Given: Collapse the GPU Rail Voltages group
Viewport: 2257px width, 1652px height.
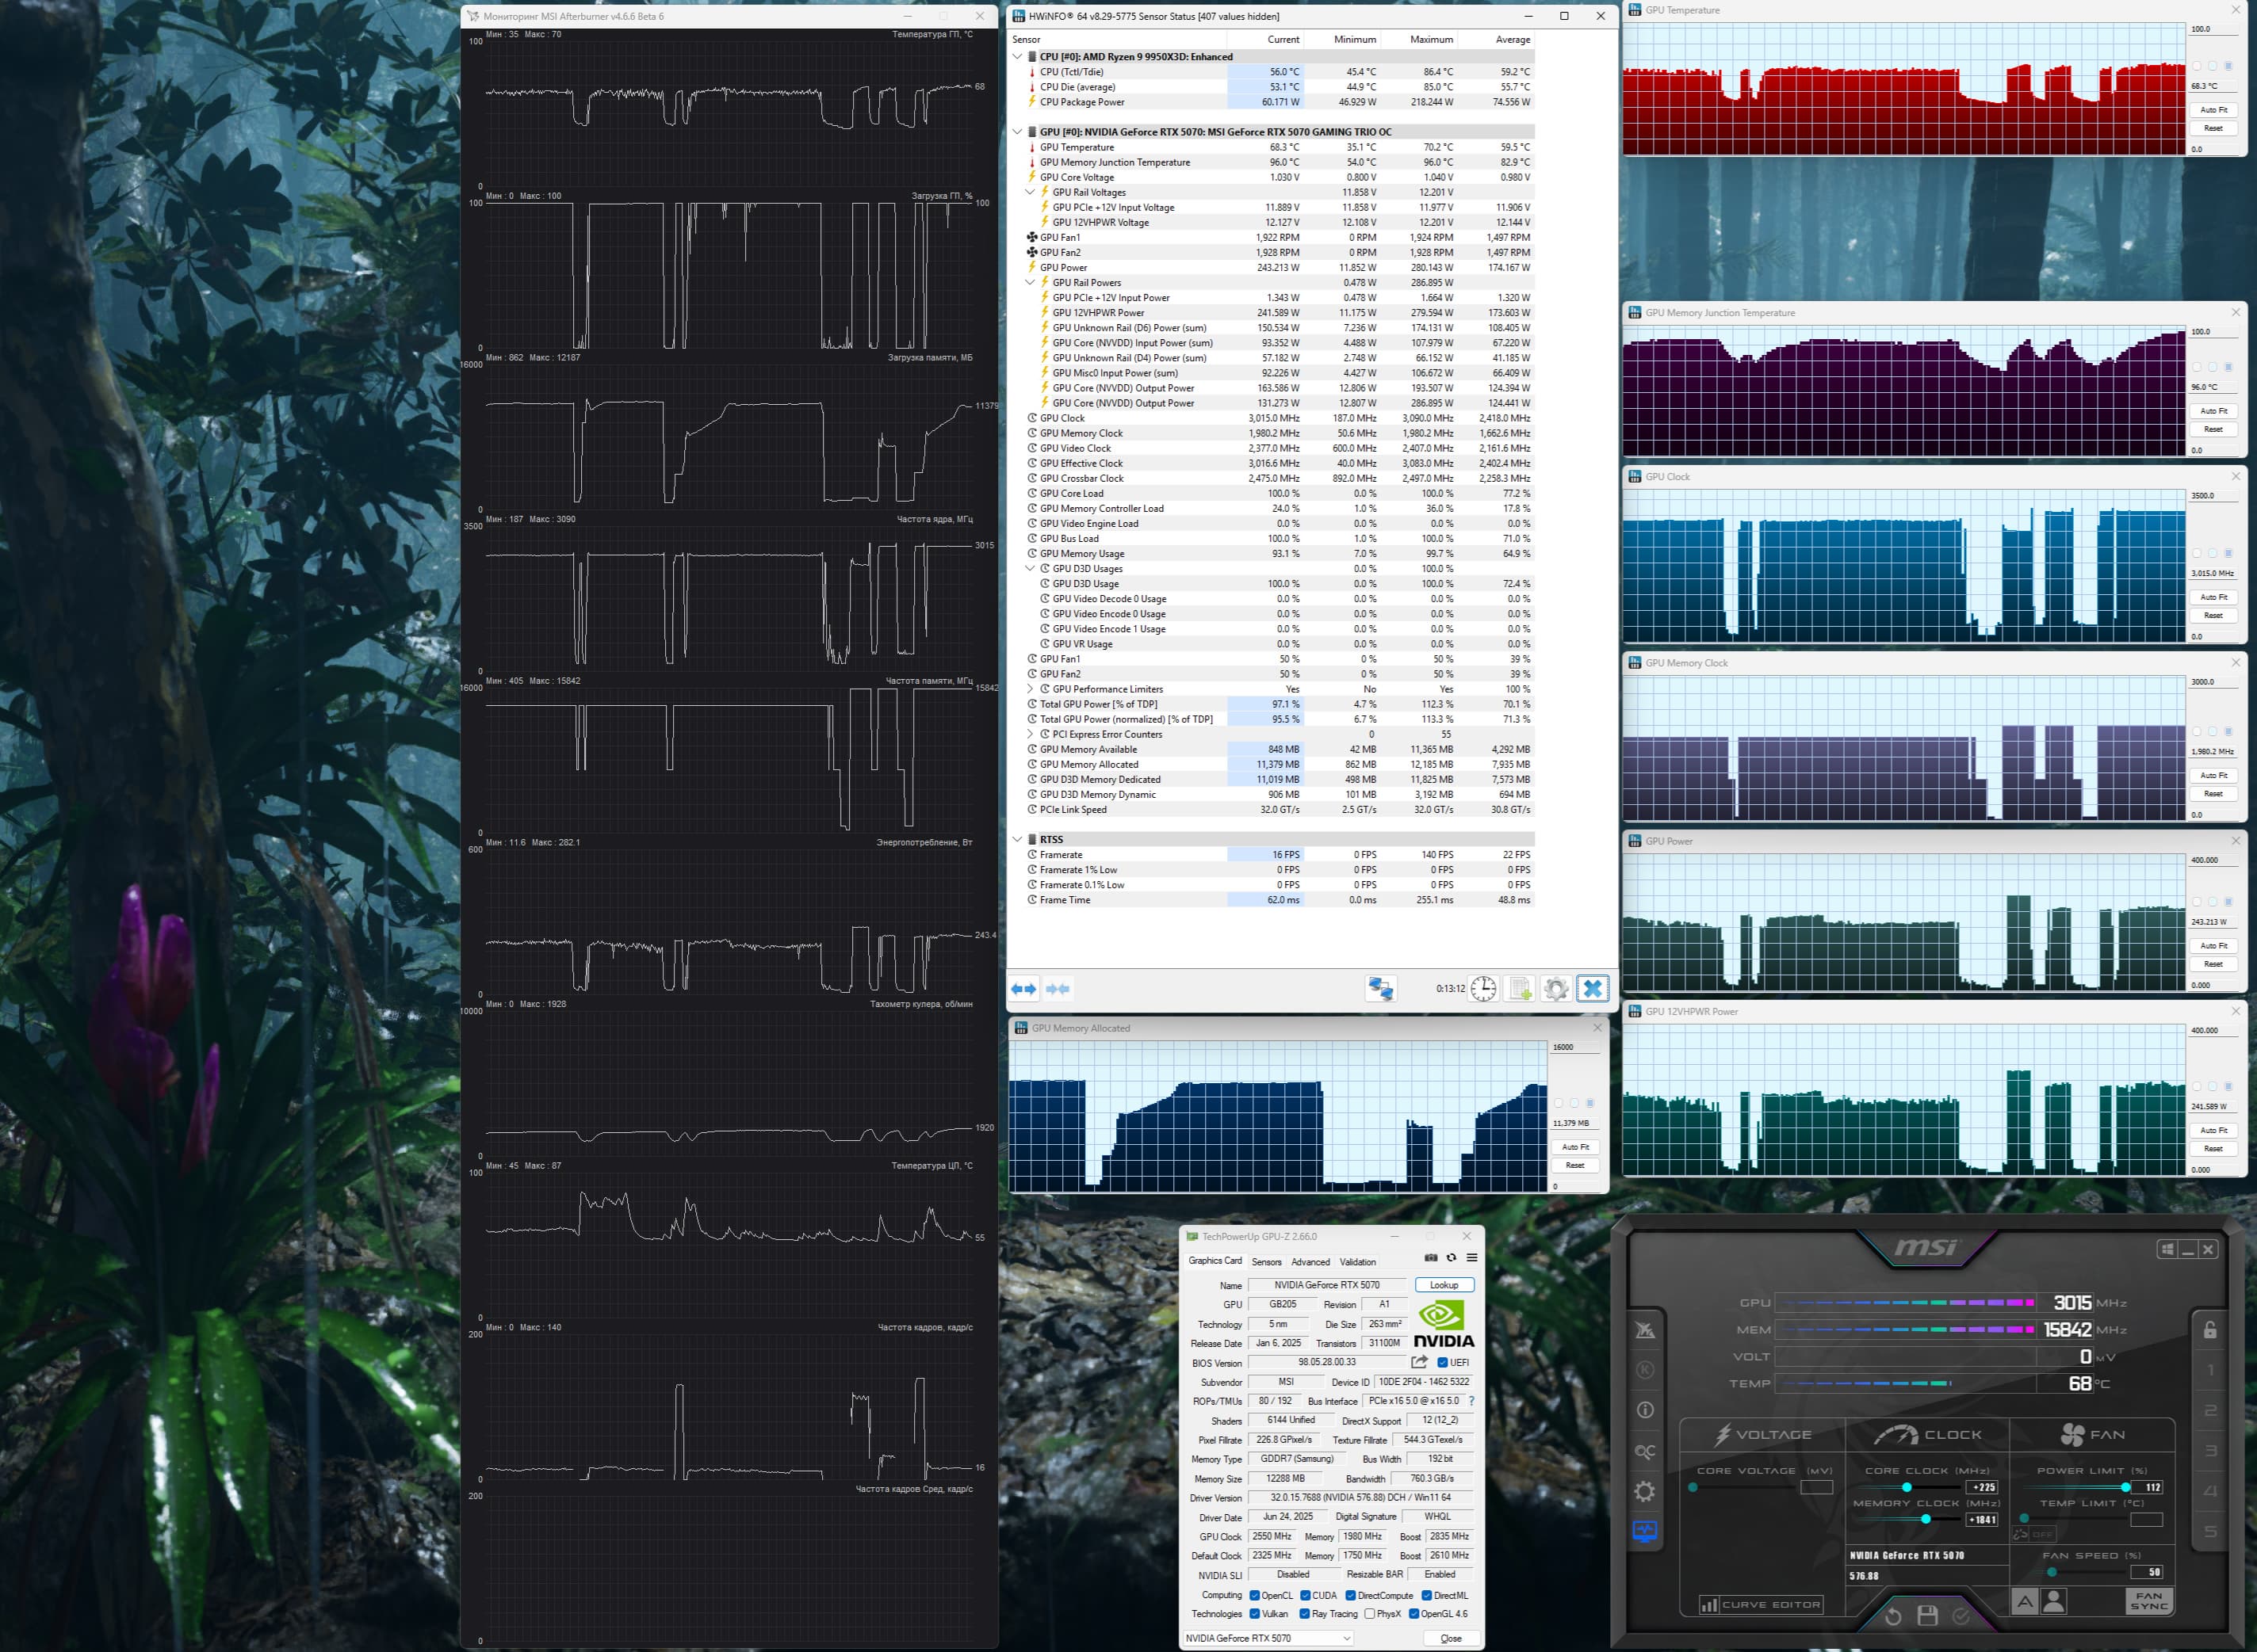Looking at the screenshot, I should [x=1030, y=192].
